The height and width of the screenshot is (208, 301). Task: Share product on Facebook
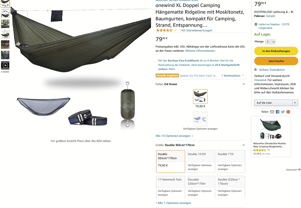point(278,112)
